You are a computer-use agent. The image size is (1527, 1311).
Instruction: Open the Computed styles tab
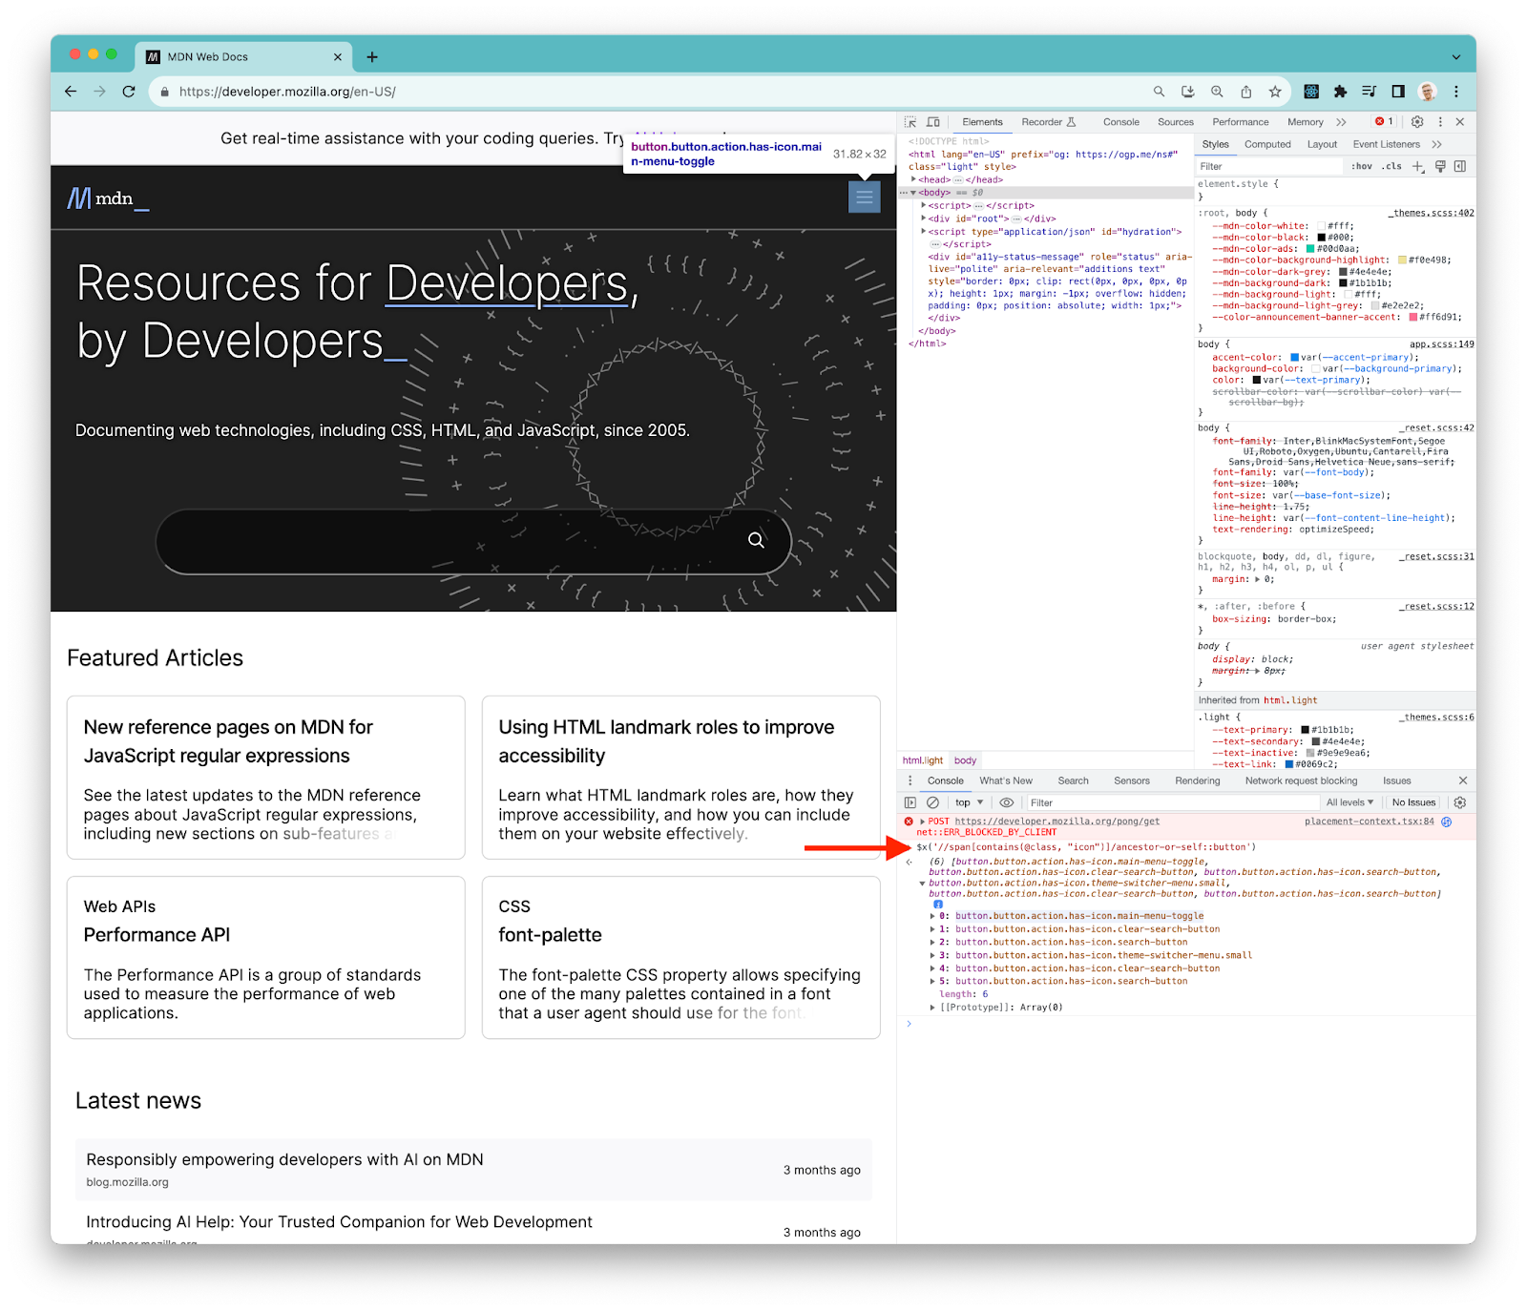pyautogui.click(x=1266, y=145)
